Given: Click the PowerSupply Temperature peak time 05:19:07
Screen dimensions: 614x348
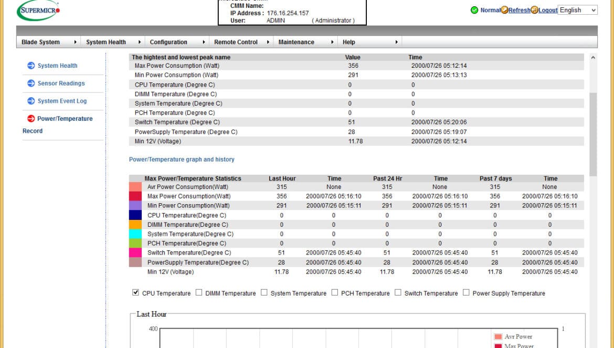Looking at the screenshot, I should coord(439,132).
